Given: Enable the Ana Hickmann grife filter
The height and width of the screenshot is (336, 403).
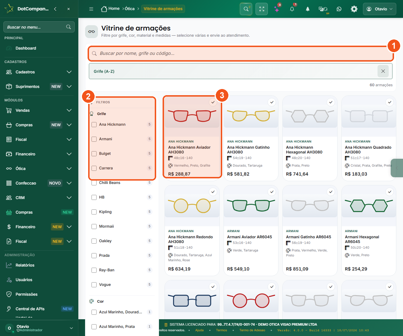Looking at the screenshot, I should 94,125.
